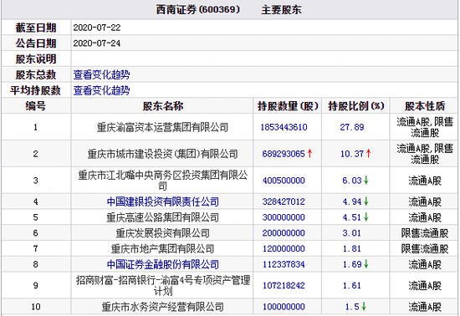
Task: Select shareholder 重庆渝富资本运营集团有限公司
Action: tap(162, 127)
